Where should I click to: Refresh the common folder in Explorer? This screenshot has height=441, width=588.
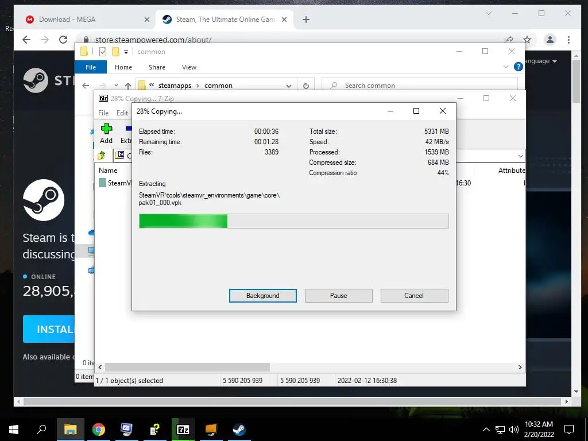click(306, 86)
